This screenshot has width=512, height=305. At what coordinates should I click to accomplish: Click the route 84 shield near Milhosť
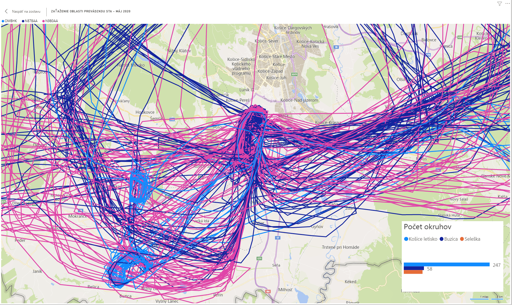click(x=268, y=291)
